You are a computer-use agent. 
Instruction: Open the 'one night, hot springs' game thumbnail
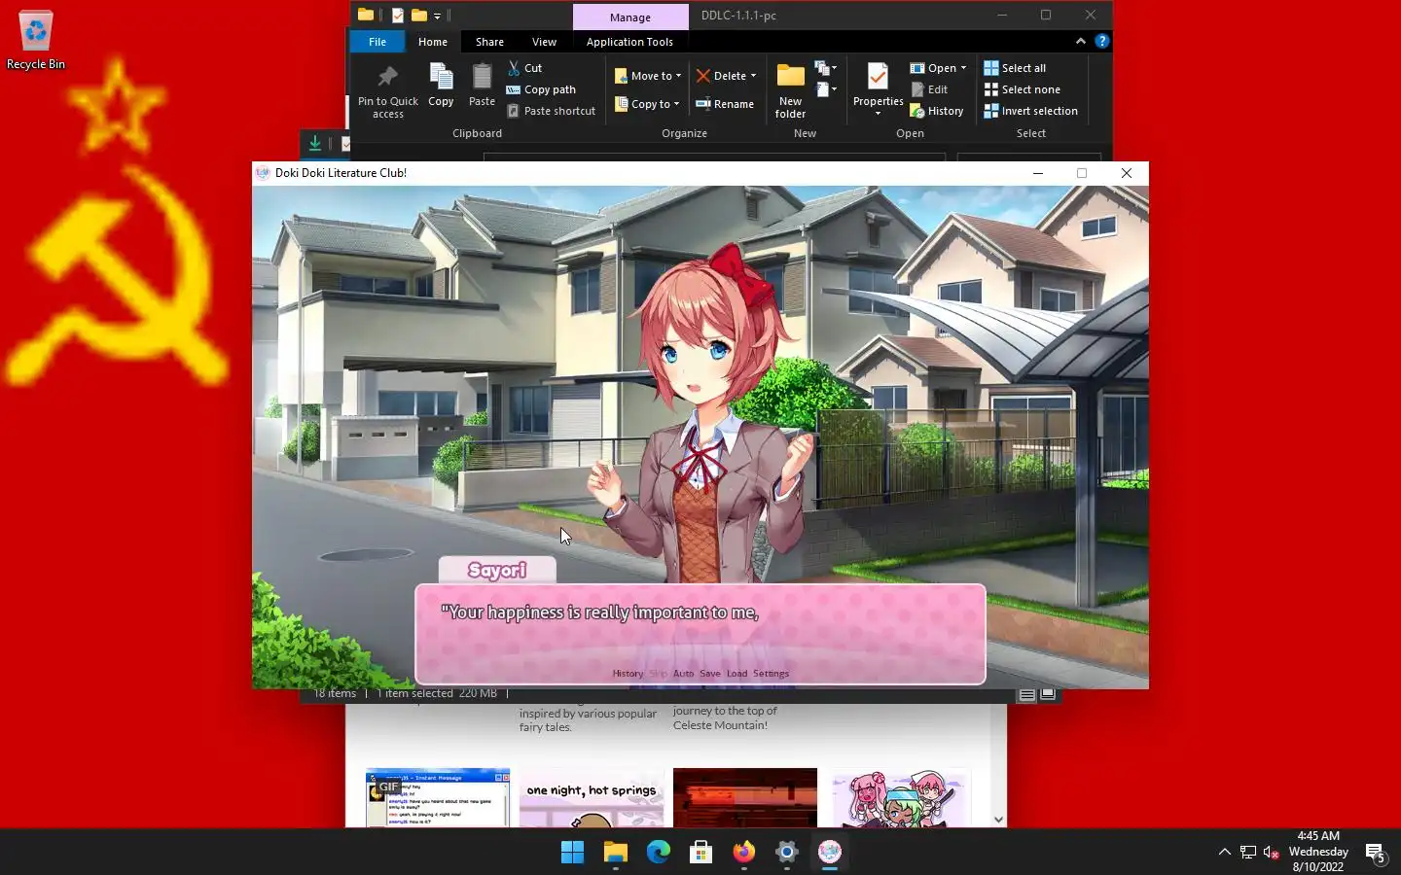pyautogui.click(x=592, y=798)
